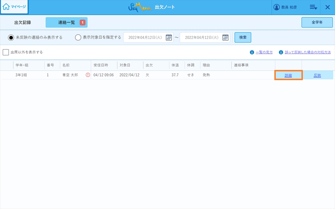This screenshot has height=209, width=335.
Task: Open the start date calendar icon
Action: (169, 37)
